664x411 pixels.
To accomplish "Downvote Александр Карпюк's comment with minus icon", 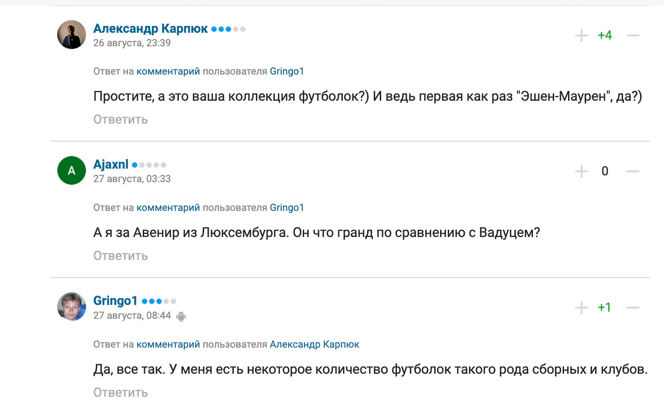I will [x=633, y=35].
